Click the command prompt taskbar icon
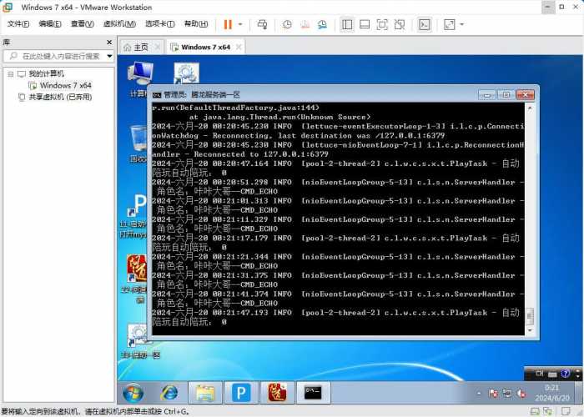 (313, 393)
